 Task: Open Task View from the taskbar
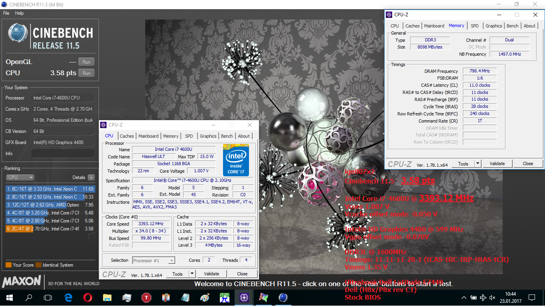[48, 297]
